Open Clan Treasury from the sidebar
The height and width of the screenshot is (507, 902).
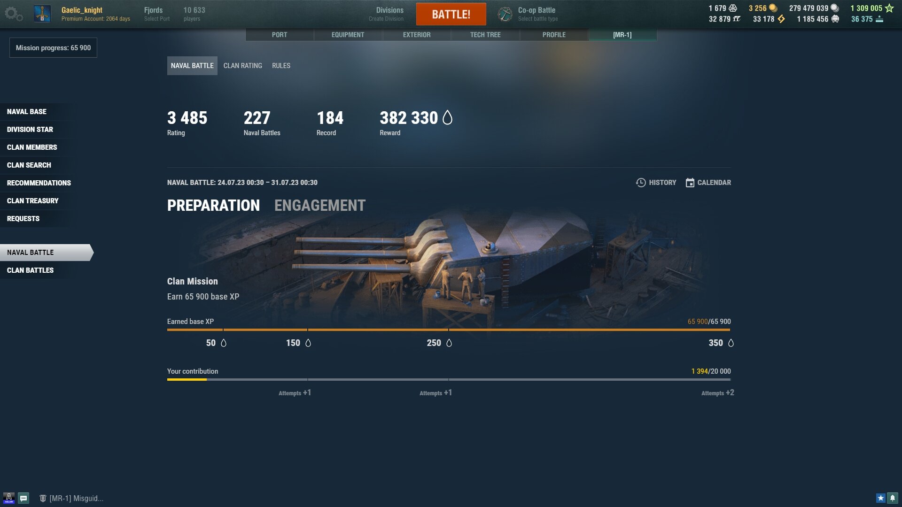point(33,201)
